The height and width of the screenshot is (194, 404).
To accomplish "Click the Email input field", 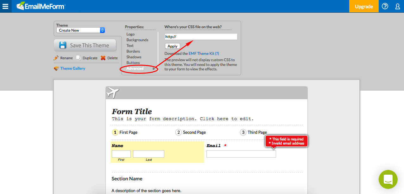I will 241,154.
